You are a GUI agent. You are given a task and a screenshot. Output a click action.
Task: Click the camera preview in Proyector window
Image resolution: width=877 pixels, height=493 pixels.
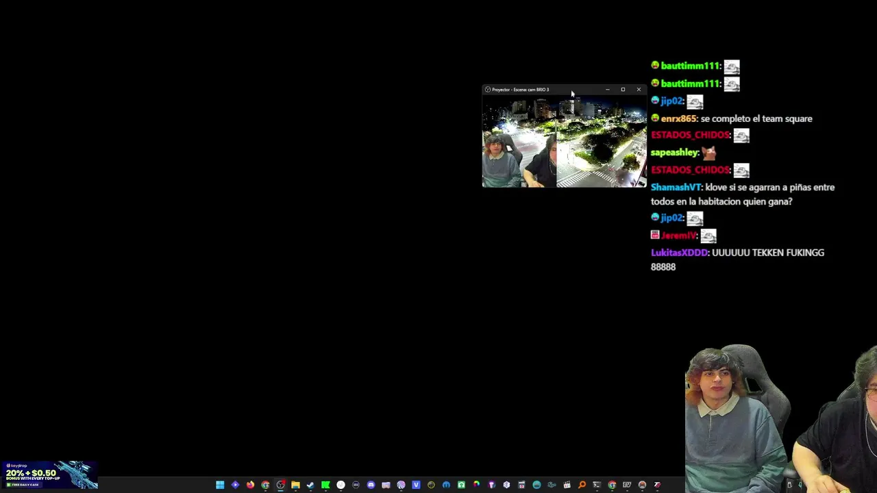pos(564,141)
